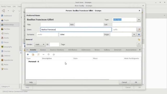Click the ID input field
The height and width of the screenshot is (94, 167).
55,44
